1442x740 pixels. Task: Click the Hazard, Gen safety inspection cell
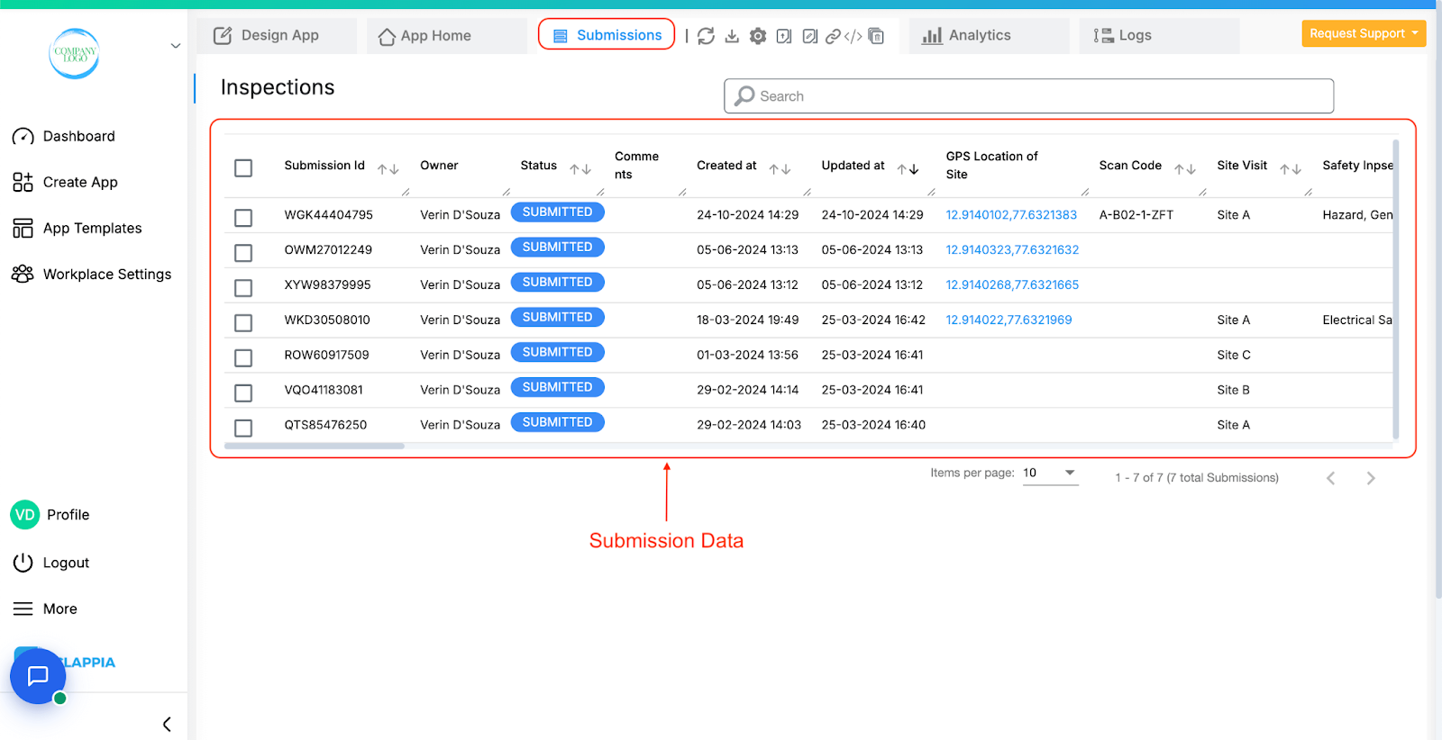point(1357,215)
